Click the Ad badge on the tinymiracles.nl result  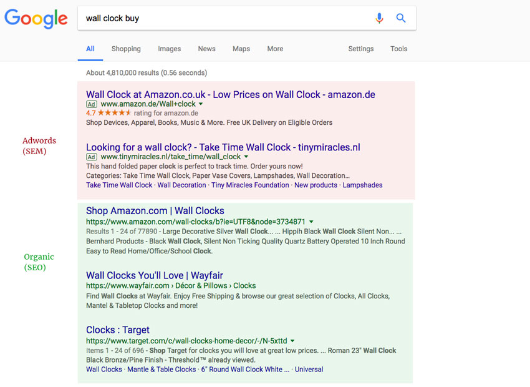91,157
